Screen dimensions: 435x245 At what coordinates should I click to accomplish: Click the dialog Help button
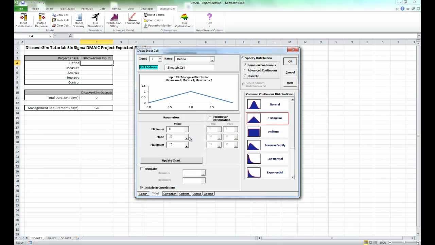[290, 83]
